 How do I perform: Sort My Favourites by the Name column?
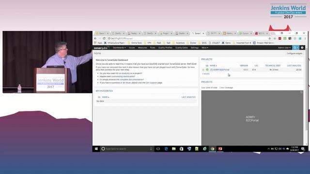tap(106, 97)
